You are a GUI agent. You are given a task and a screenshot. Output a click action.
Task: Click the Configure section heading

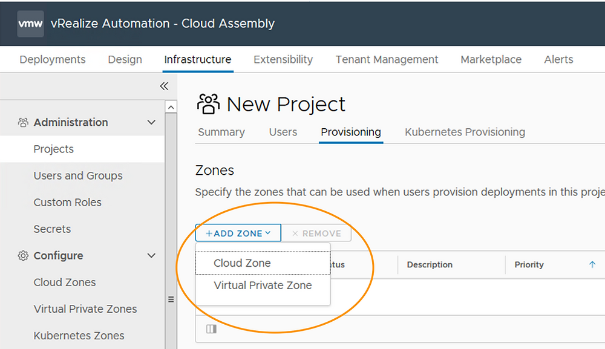pyautogui.click(x=58, y=256)
